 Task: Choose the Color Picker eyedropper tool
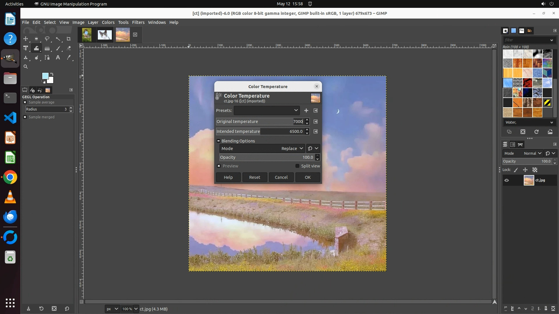coord(69,58)
